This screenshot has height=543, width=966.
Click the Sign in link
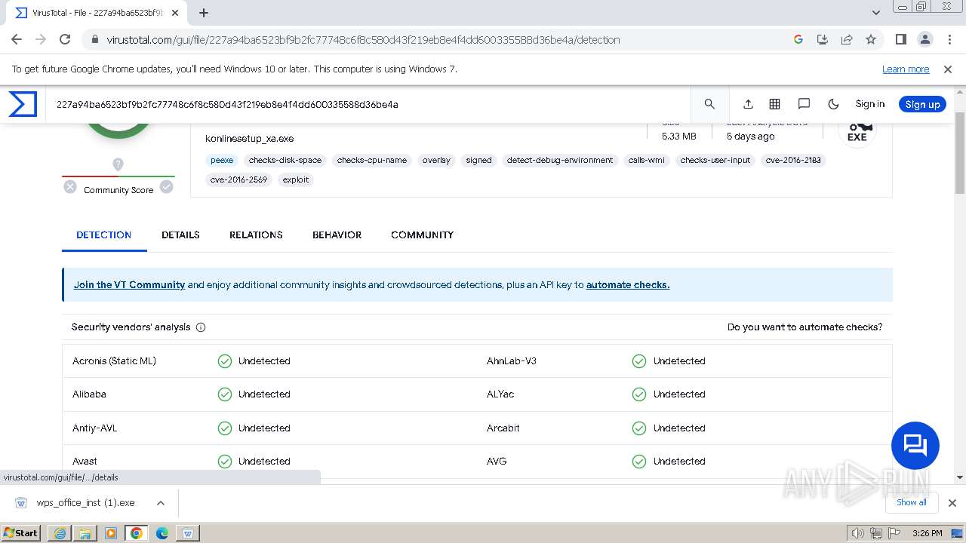point(869,104)
